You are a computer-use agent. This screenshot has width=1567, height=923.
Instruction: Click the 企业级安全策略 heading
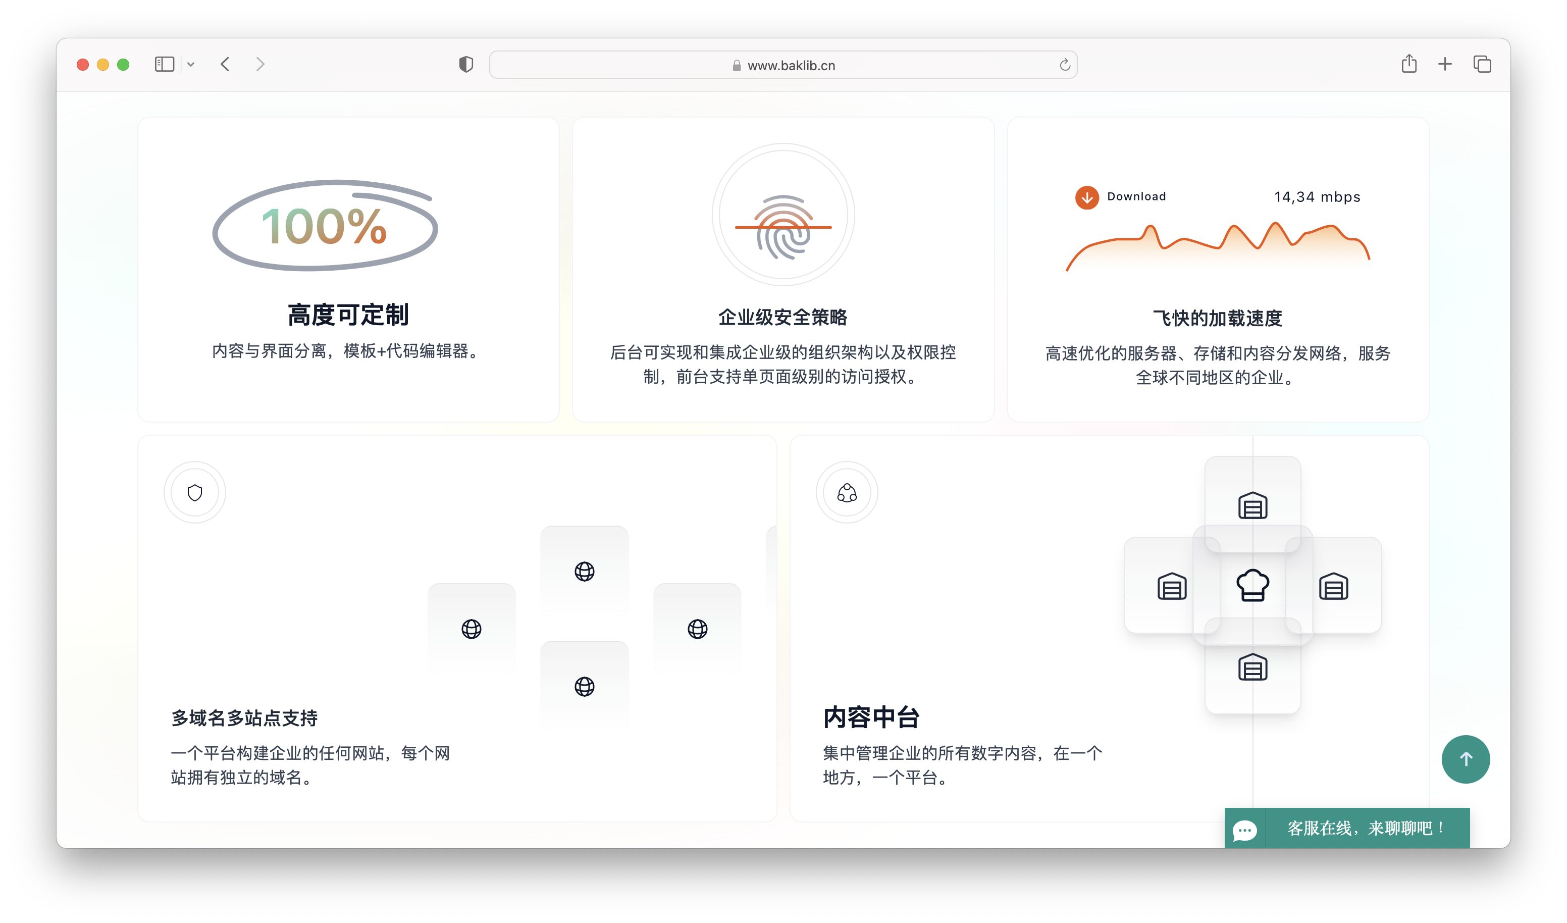(x=783, y=317)
